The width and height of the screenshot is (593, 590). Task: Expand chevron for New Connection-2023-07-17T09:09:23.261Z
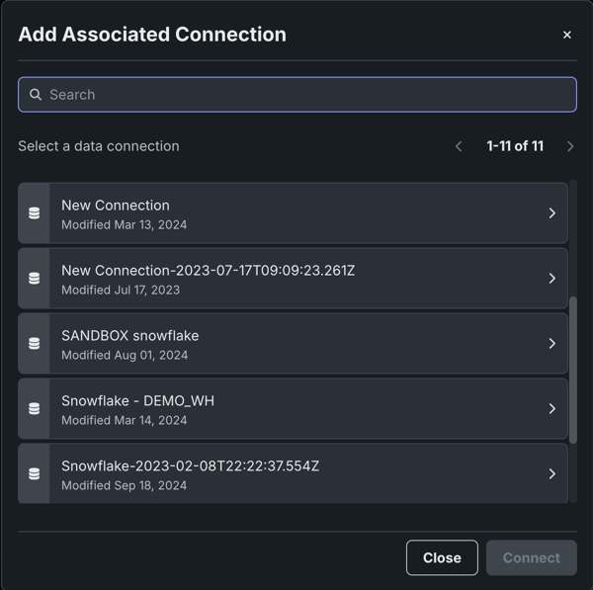551,278
